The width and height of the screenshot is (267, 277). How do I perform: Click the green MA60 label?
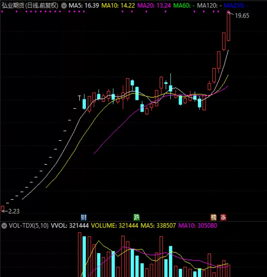tap(184, 6)
